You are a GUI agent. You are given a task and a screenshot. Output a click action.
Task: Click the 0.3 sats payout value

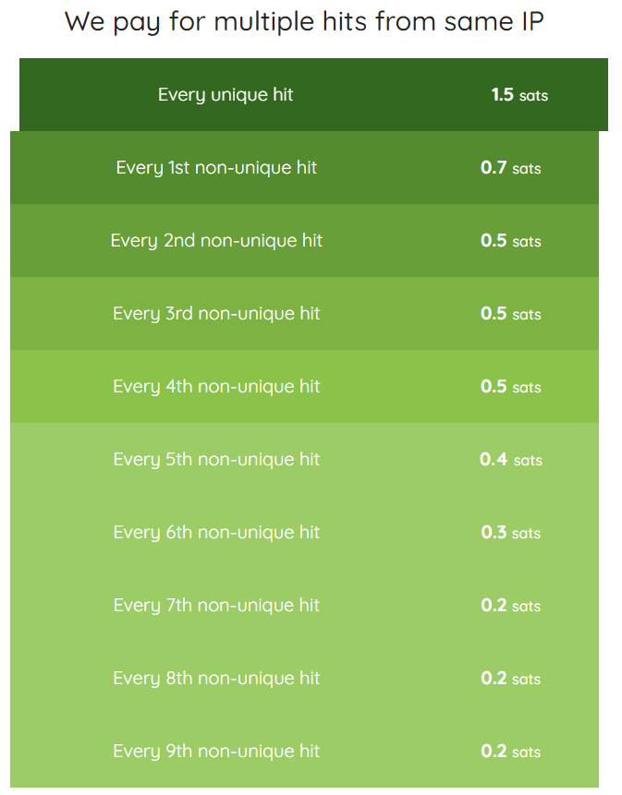(x=510, y=533)
